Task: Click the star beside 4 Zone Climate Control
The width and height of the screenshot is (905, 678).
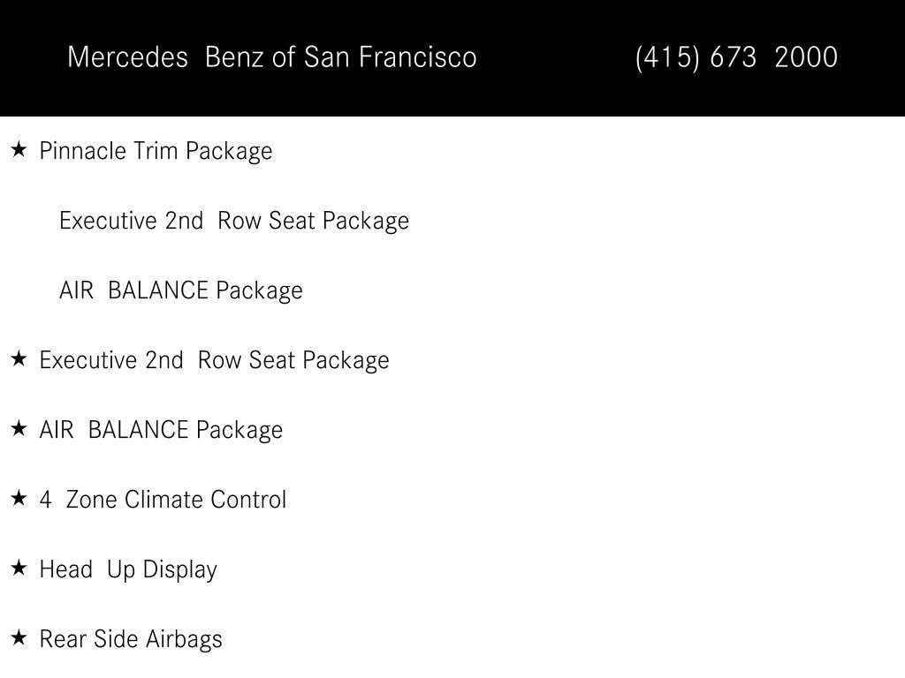Action: 19,498
